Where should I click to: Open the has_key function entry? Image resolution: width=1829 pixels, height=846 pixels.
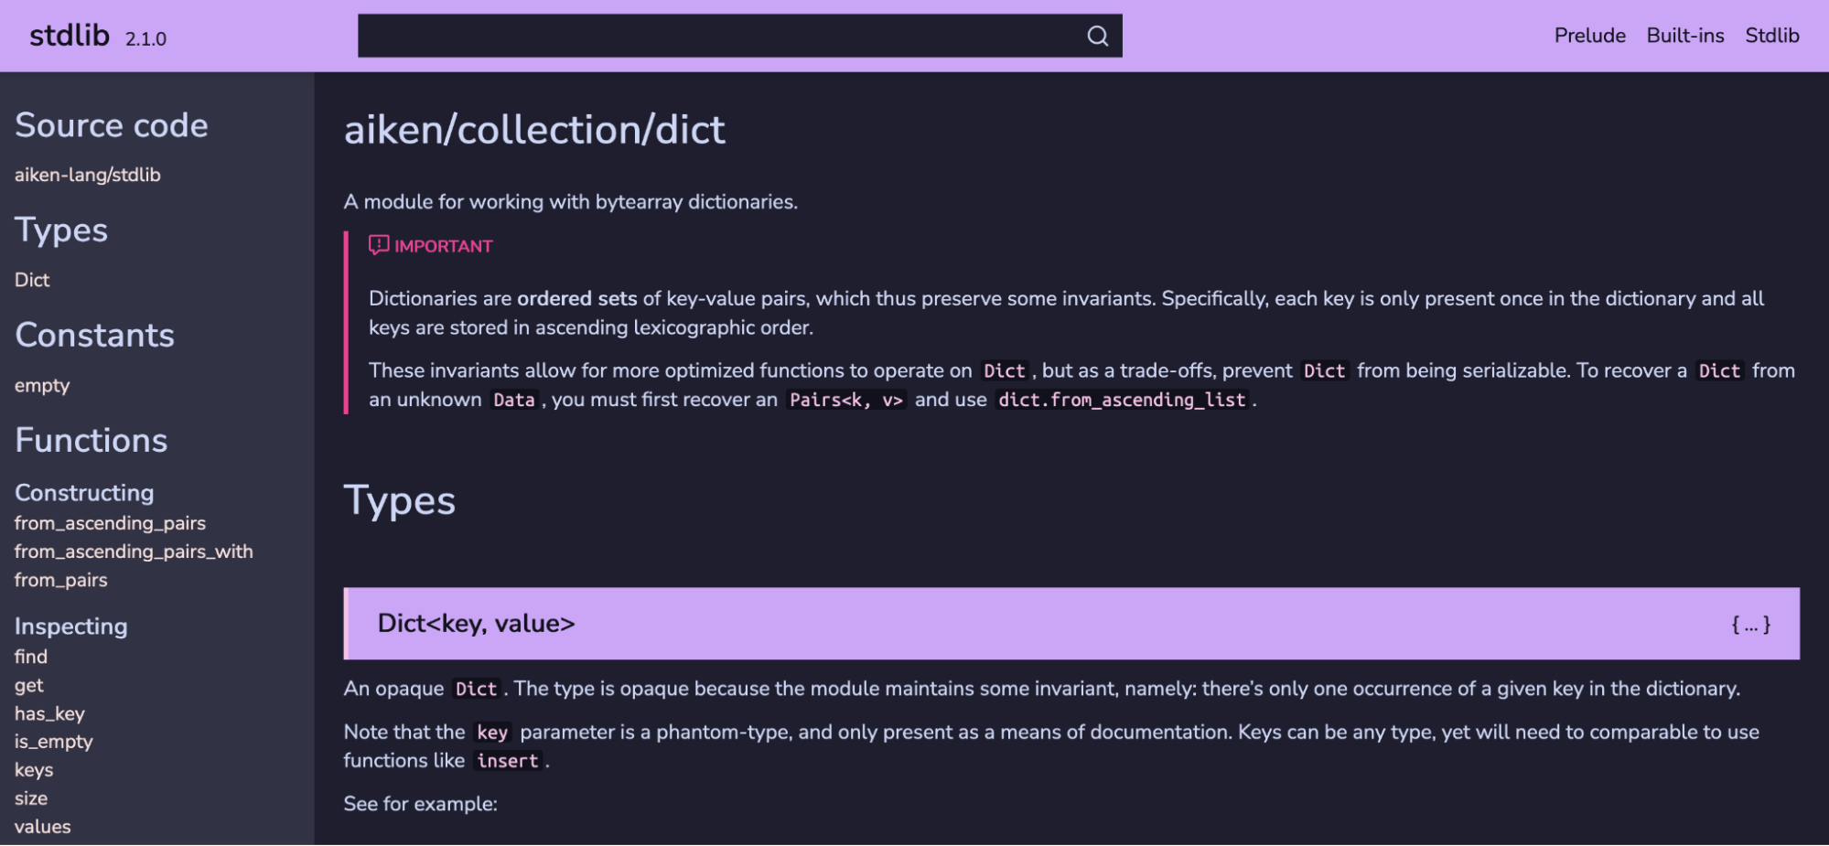pos(49,713)
